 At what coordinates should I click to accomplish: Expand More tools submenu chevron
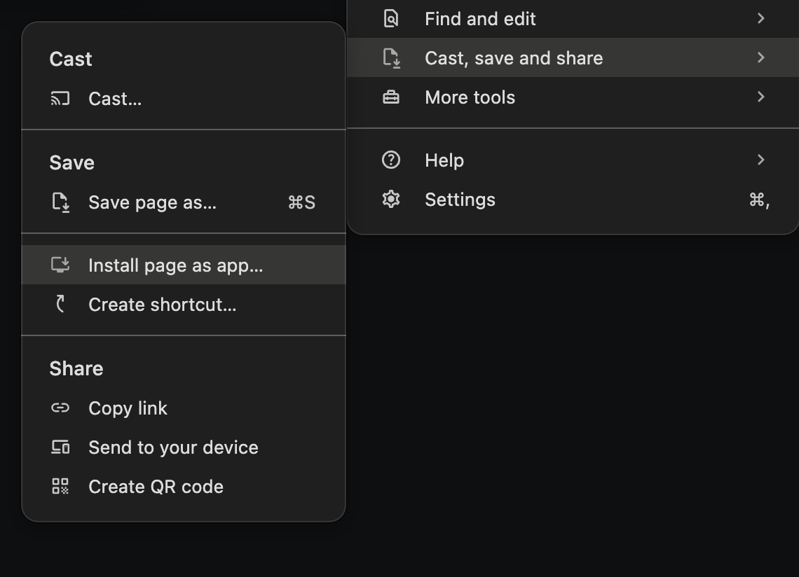tap(760, 97)
